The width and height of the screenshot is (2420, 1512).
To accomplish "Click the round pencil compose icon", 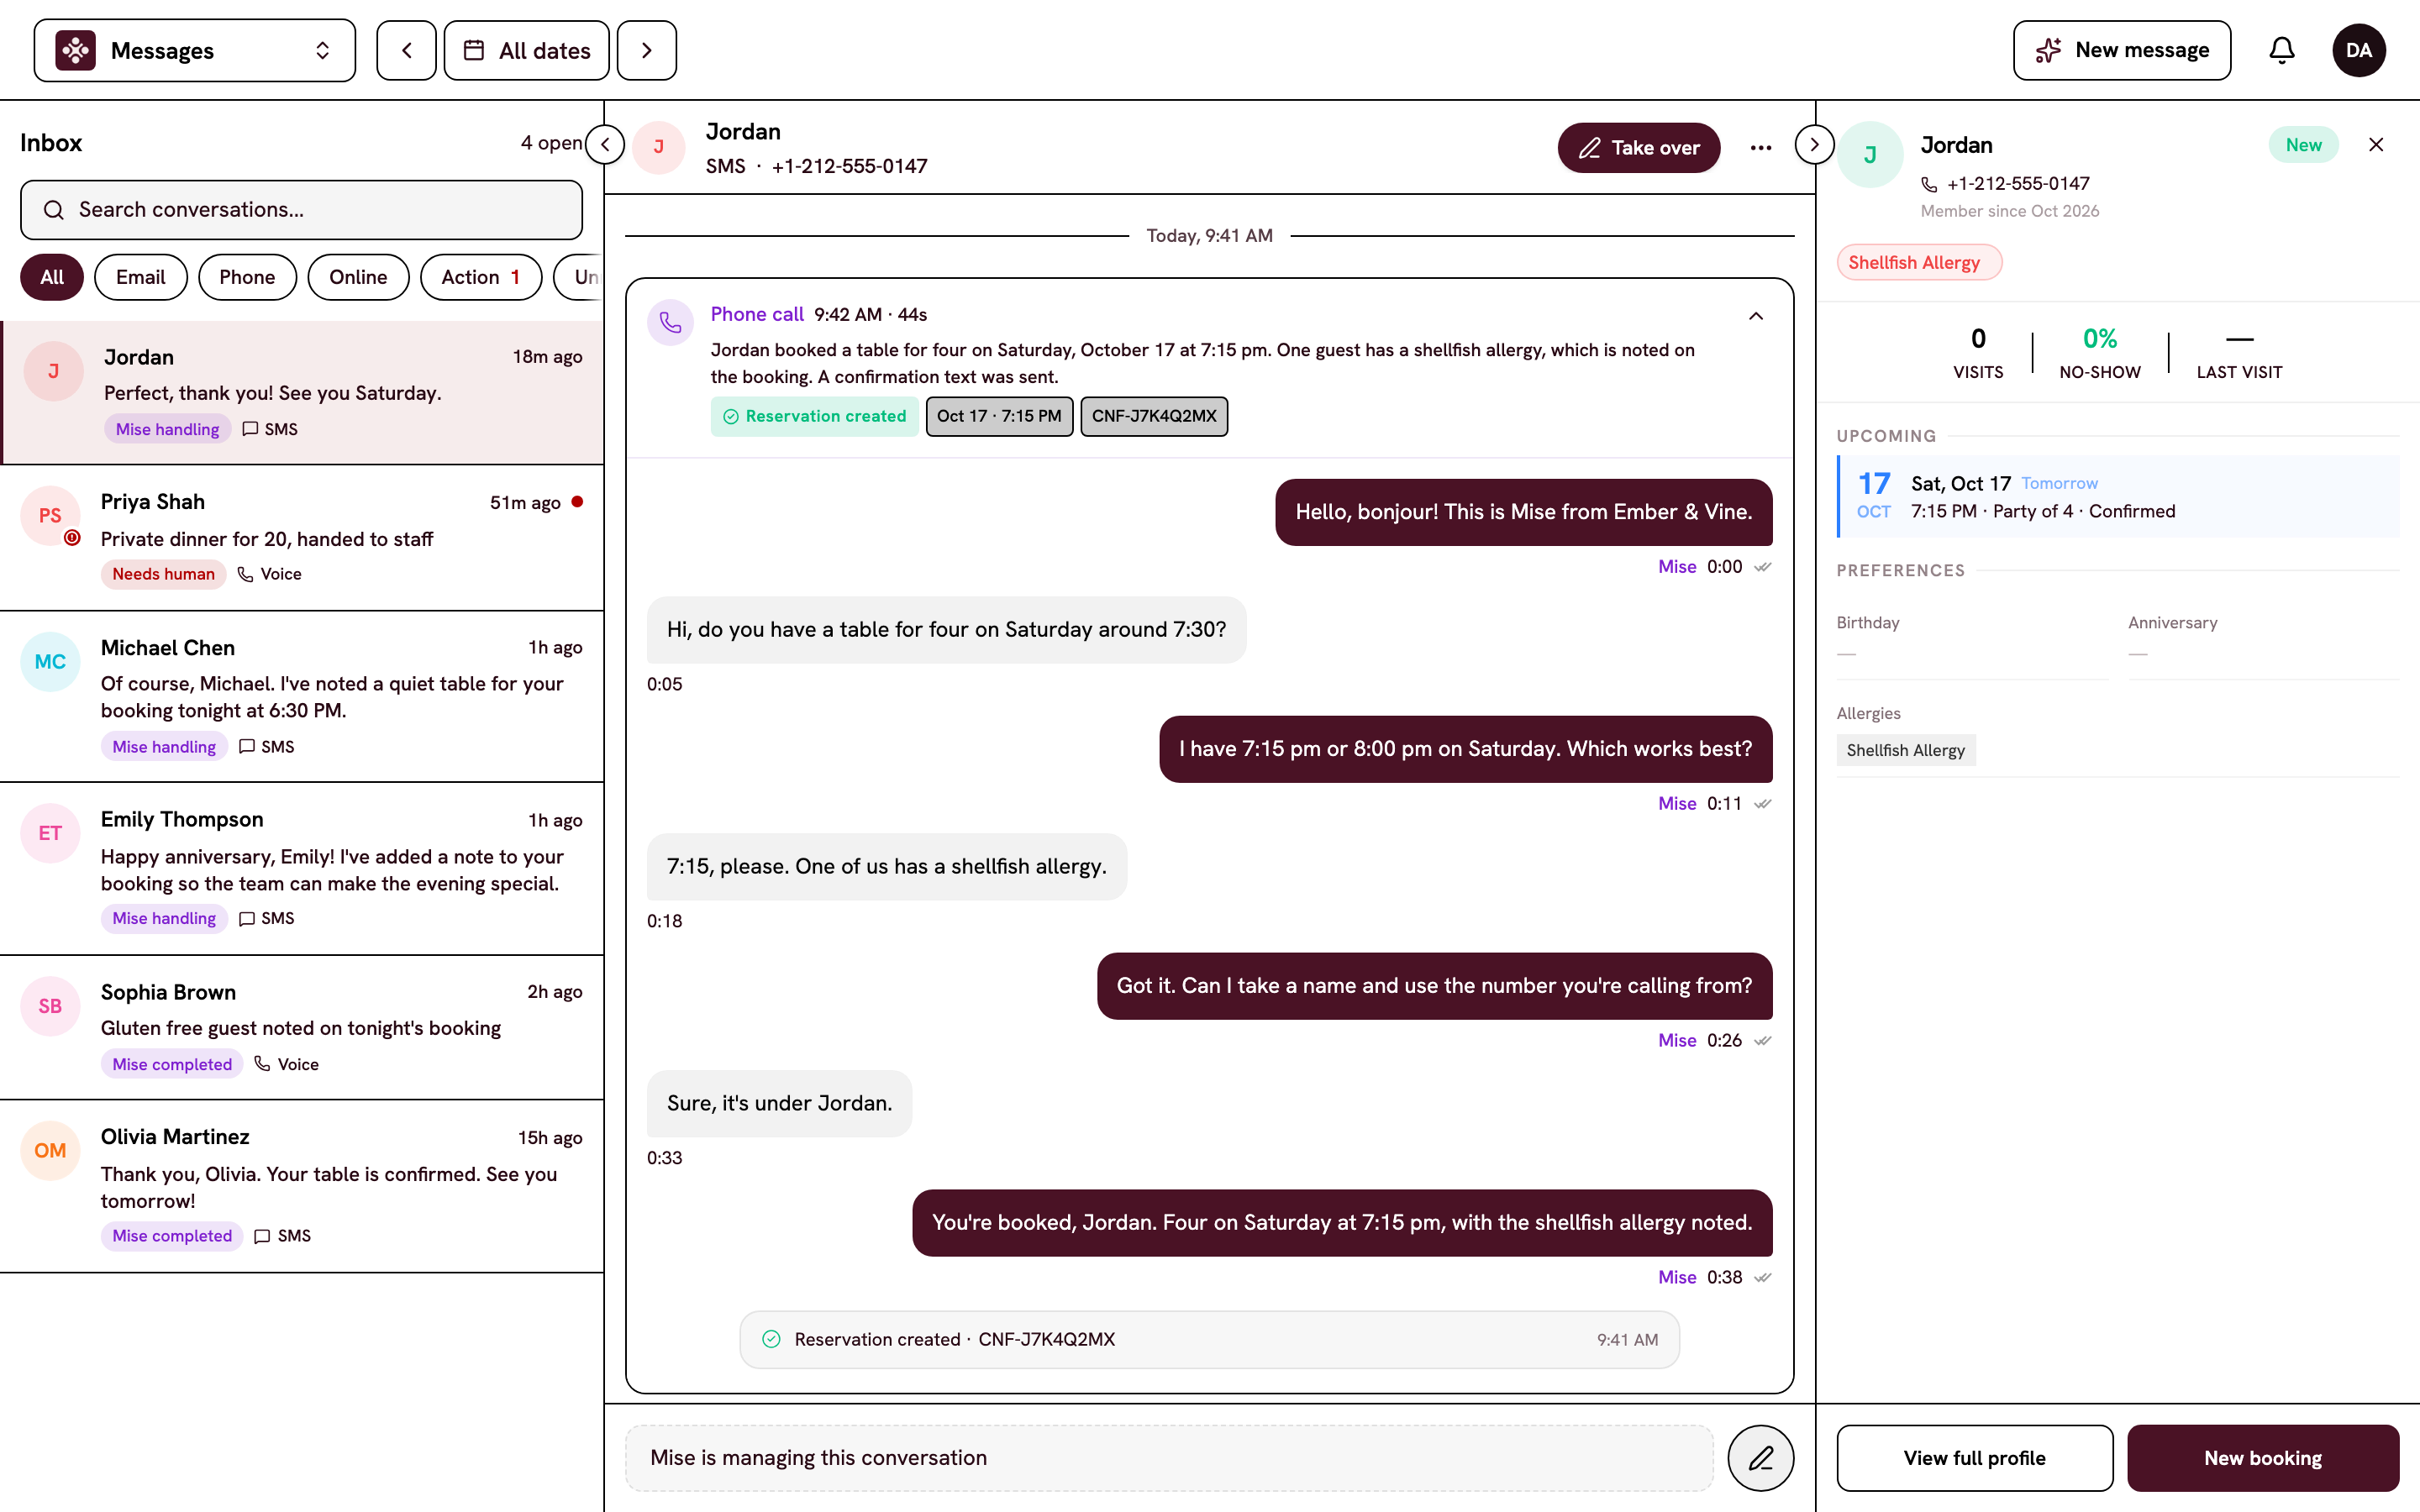I will pyautogui.click(x=1760, y=1457).
